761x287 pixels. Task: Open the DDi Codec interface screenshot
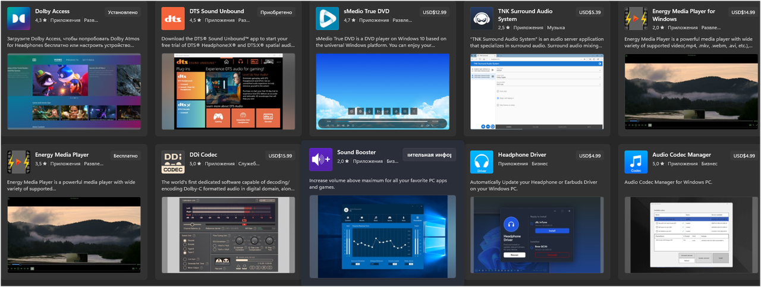pos(228,235)
